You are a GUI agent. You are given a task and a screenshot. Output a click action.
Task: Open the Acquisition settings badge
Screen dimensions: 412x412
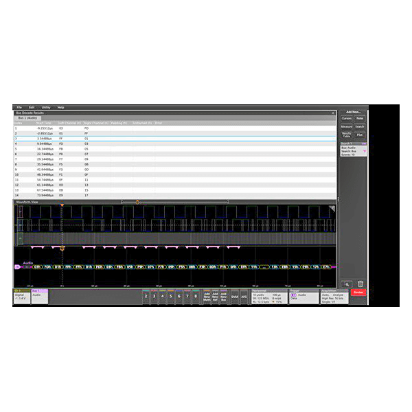pyautogui.click(x=334, y=297)
